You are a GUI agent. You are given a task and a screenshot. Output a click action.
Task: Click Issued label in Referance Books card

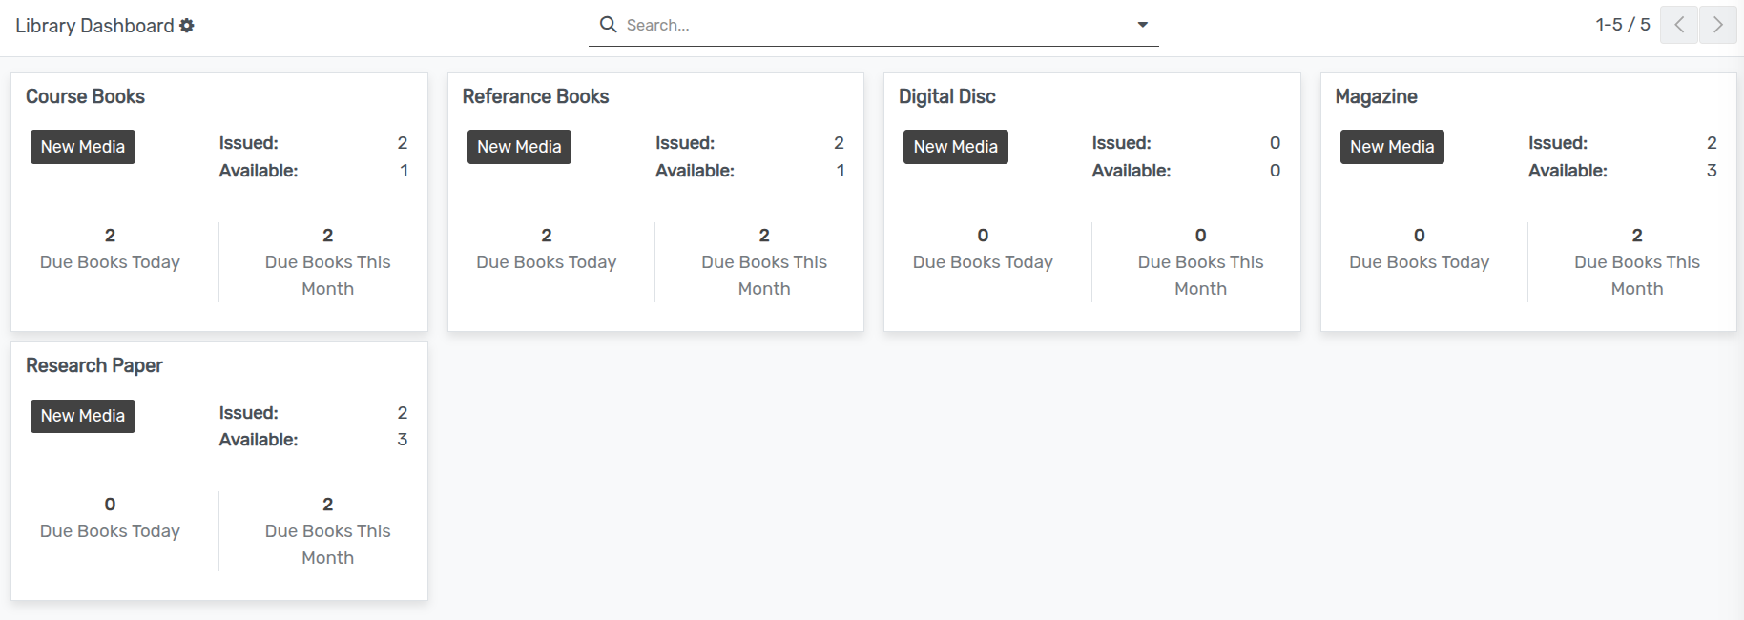685,143
